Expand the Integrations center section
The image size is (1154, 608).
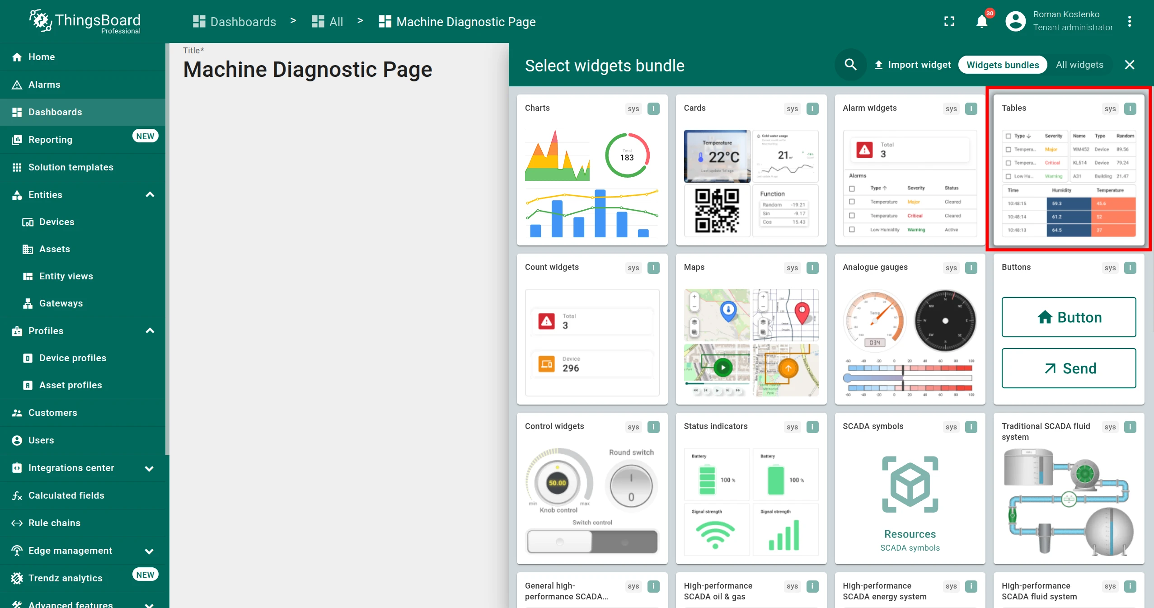pyautogui.click(x=149, y=468)
